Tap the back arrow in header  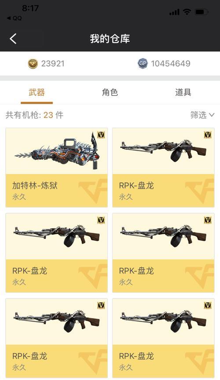tap(13, 39)
